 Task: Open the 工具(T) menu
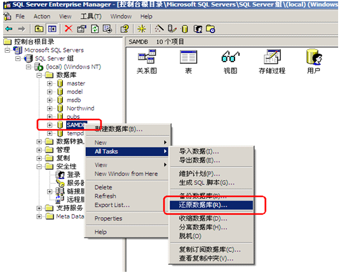92,17
